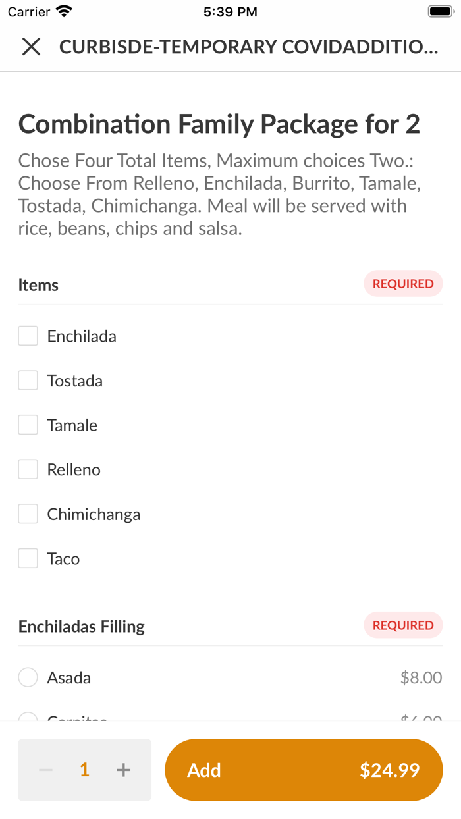Select the Carnitas filling option
This screenshot has height=819, width=461.
click(28, 720)
